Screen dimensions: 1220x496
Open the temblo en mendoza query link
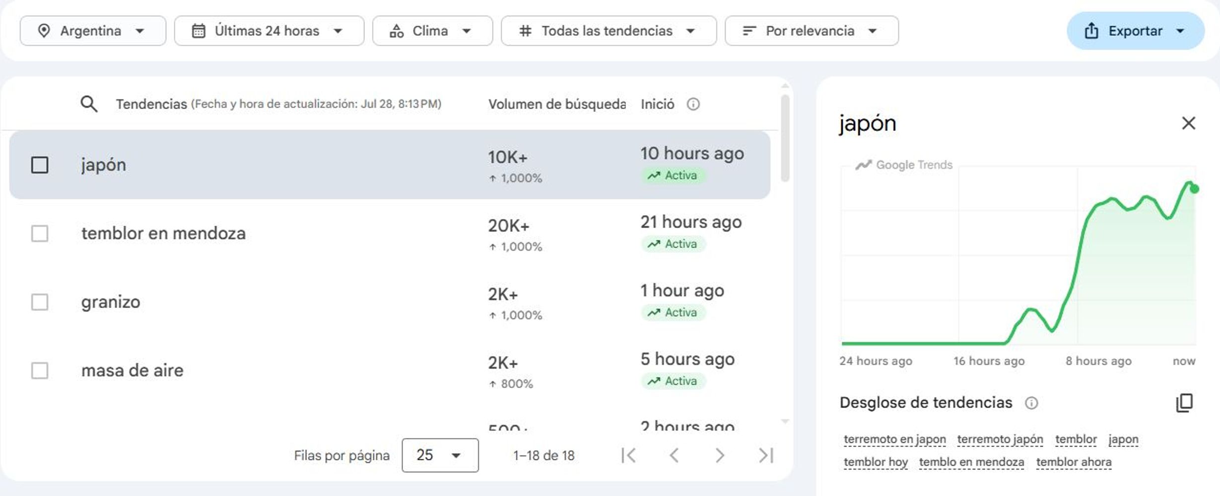point(971,462)
